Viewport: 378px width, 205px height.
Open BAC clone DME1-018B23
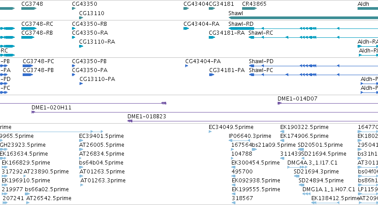147,117
